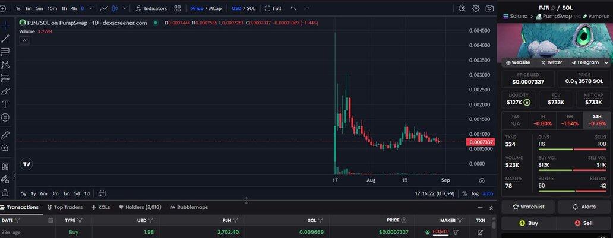This screenshot has height=238, width=613.
Task: Toggle Full screen chart mode
Action: pos(273,8)
